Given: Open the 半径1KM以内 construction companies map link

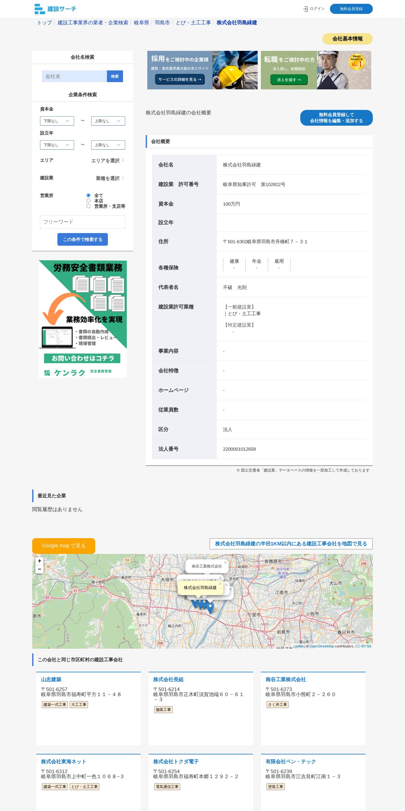Looking at the screenshot, I should click(291, 544).
